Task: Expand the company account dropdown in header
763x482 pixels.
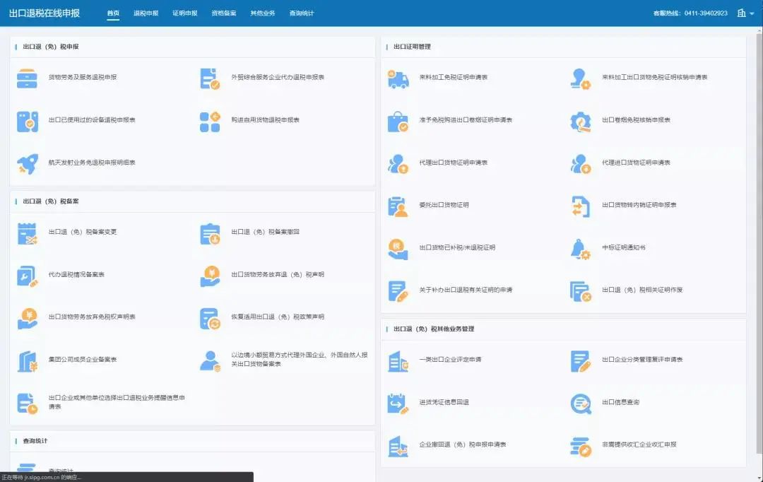Action: [745, 13]
